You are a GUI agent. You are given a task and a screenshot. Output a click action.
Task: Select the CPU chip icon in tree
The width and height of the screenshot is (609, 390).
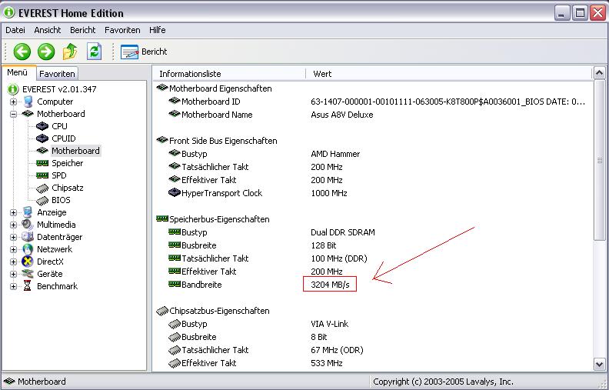click(x=42, y=126)
